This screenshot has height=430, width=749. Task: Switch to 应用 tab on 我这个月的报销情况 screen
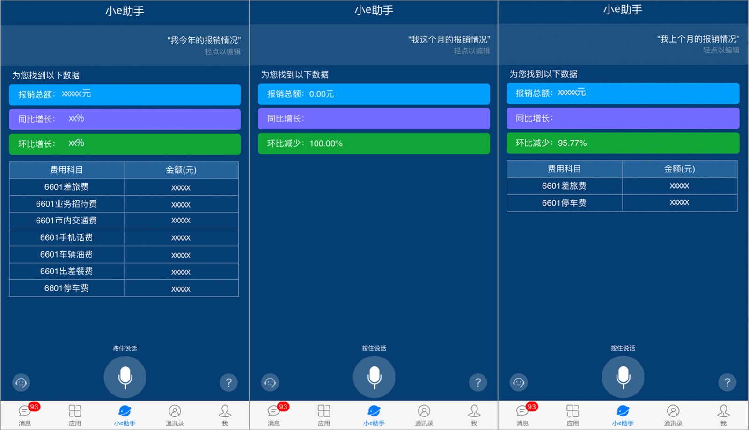click(324, 415)
